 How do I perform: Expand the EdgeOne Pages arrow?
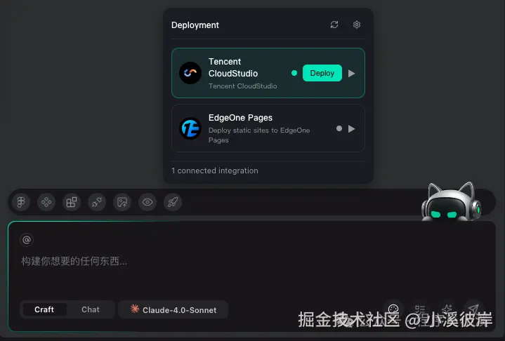[x=352, y=128]
